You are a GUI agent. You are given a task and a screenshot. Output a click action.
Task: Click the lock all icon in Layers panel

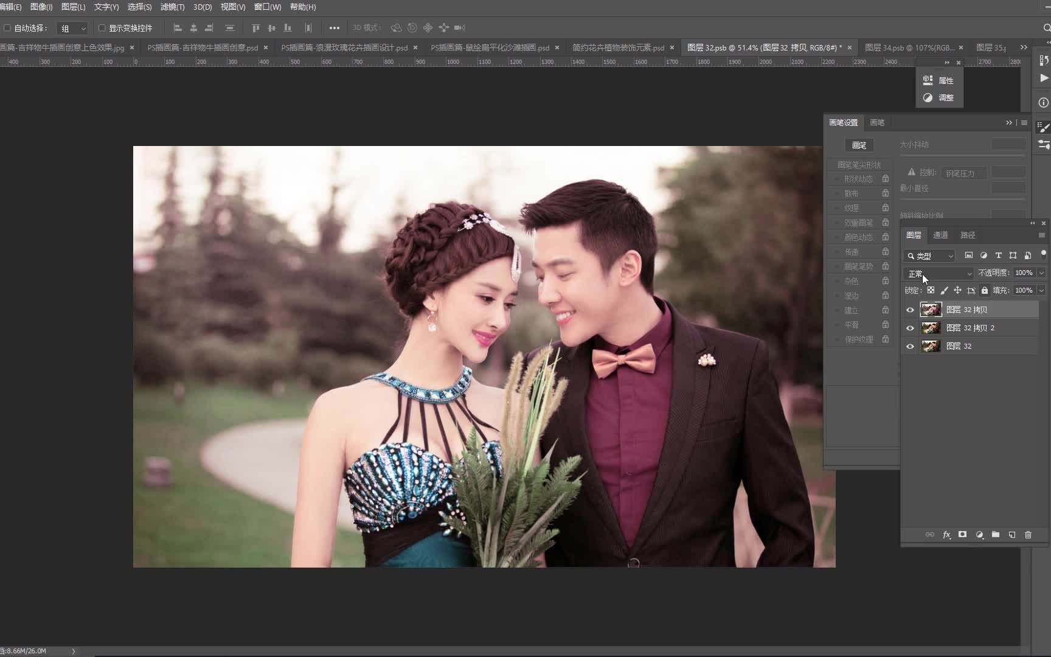click(x=985, y=291)
